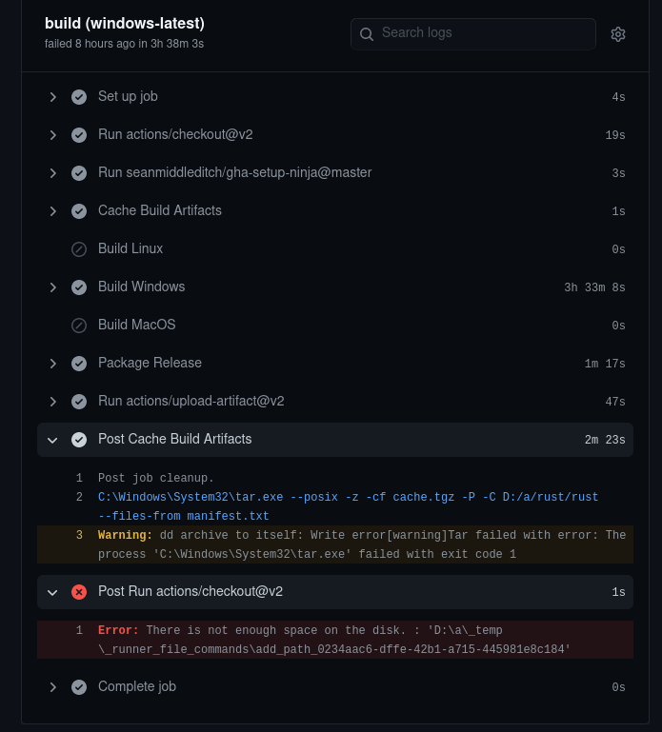The width and height of the screenshot is (662, 732).
Task: Expand the Package Release step chevron
Action: pyautogui.click(x=52, y=364)
